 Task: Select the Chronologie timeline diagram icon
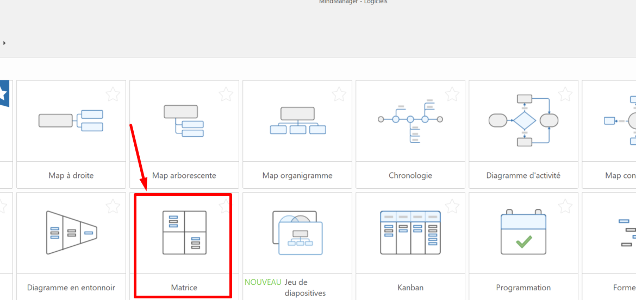pyautogui.click(x=410, y=120)
